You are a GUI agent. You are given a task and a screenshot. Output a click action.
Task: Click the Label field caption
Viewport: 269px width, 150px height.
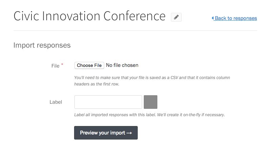click(x=56, y=102)
